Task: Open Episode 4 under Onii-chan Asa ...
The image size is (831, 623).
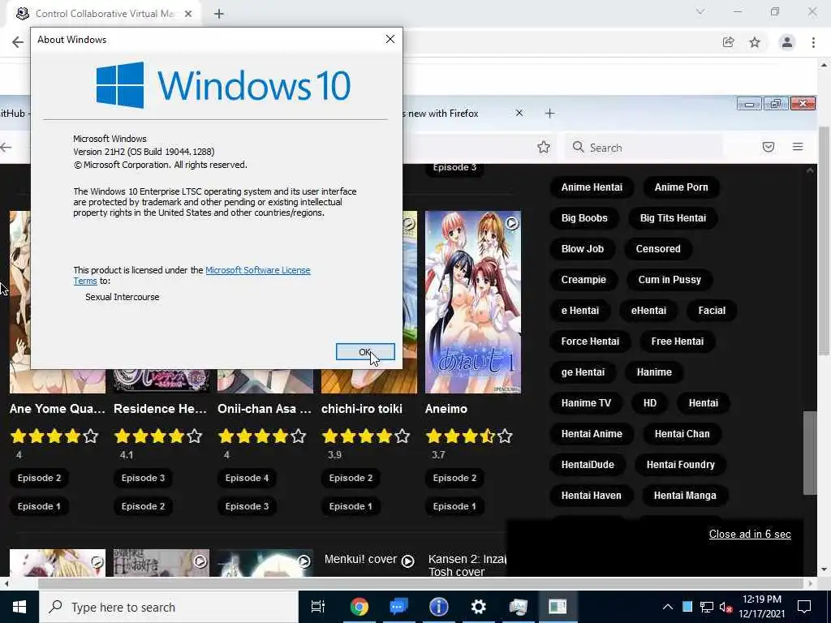Action: [247, 478]
